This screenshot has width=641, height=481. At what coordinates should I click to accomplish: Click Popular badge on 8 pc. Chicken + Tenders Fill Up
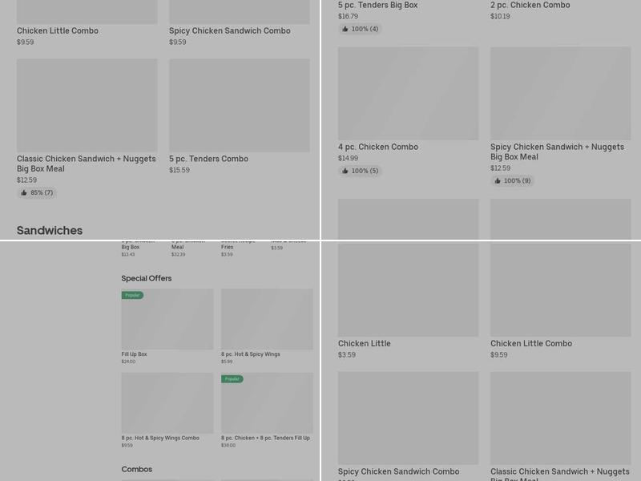coord(232,379)
